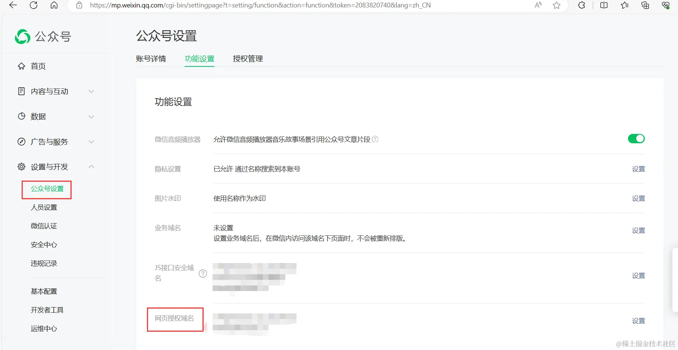
Task: Click the 设置与开发 gear icon
Action: point(22,166)
